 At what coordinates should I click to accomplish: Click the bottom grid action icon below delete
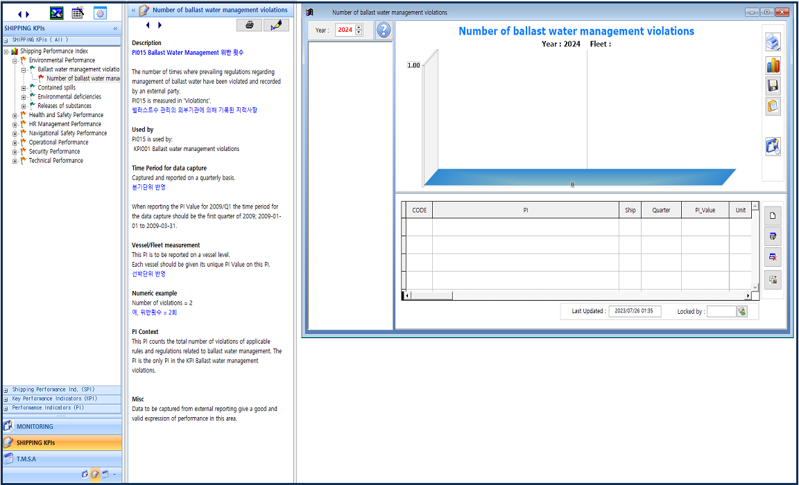coord(773,279)
